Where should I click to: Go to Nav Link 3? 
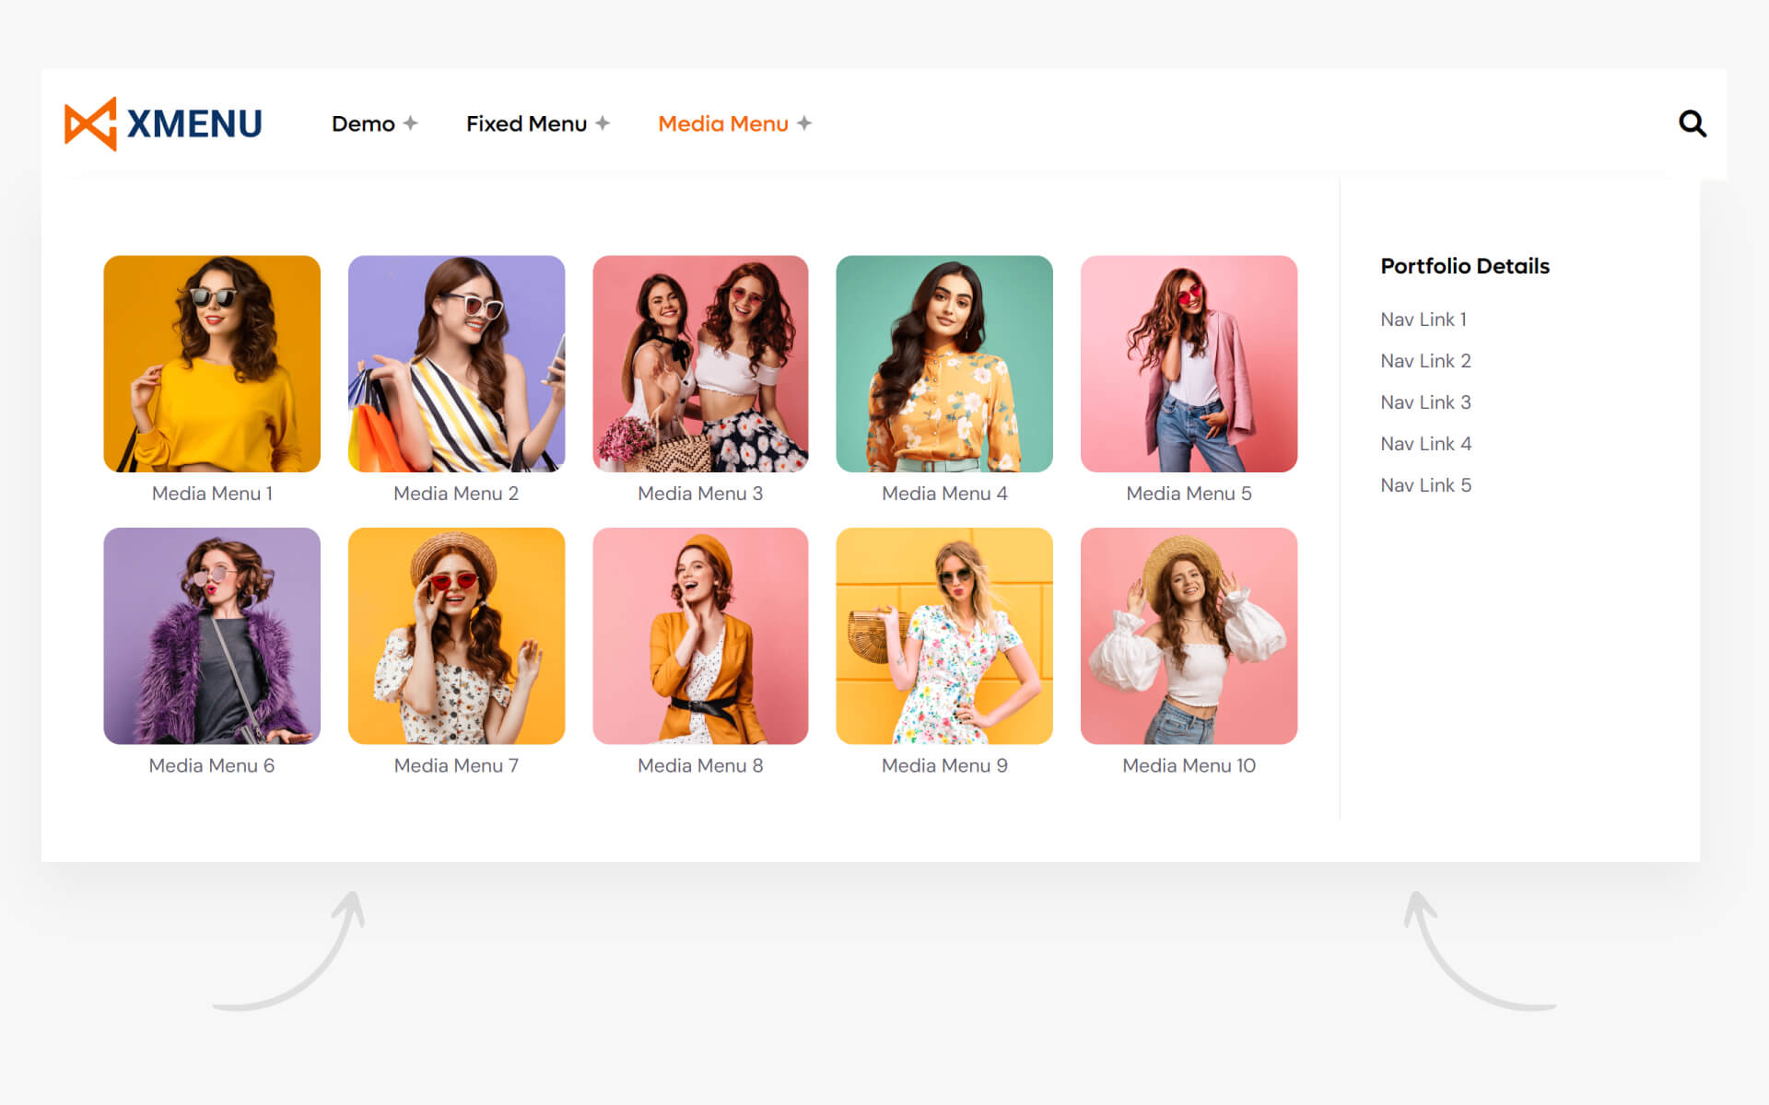click(1425, 402)
